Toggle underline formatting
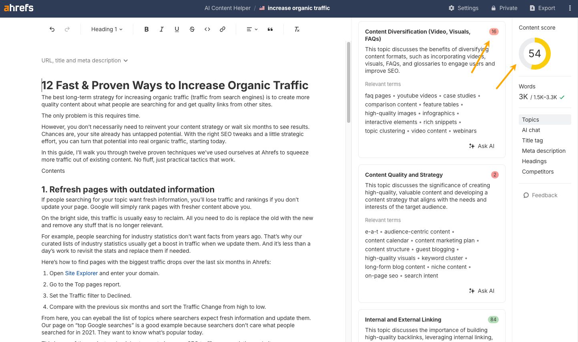 (x=177, y=29)
